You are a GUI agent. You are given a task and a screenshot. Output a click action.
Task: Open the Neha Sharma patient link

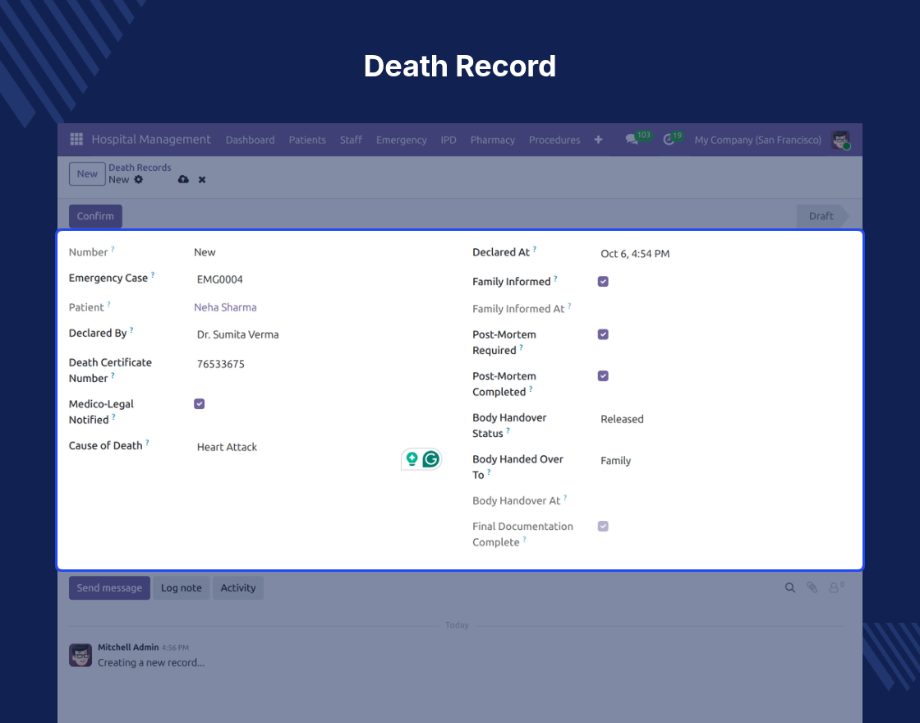(225, 307)
